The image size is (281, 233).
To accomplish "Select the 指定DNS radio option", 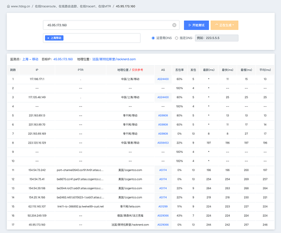I will [176, 38].
